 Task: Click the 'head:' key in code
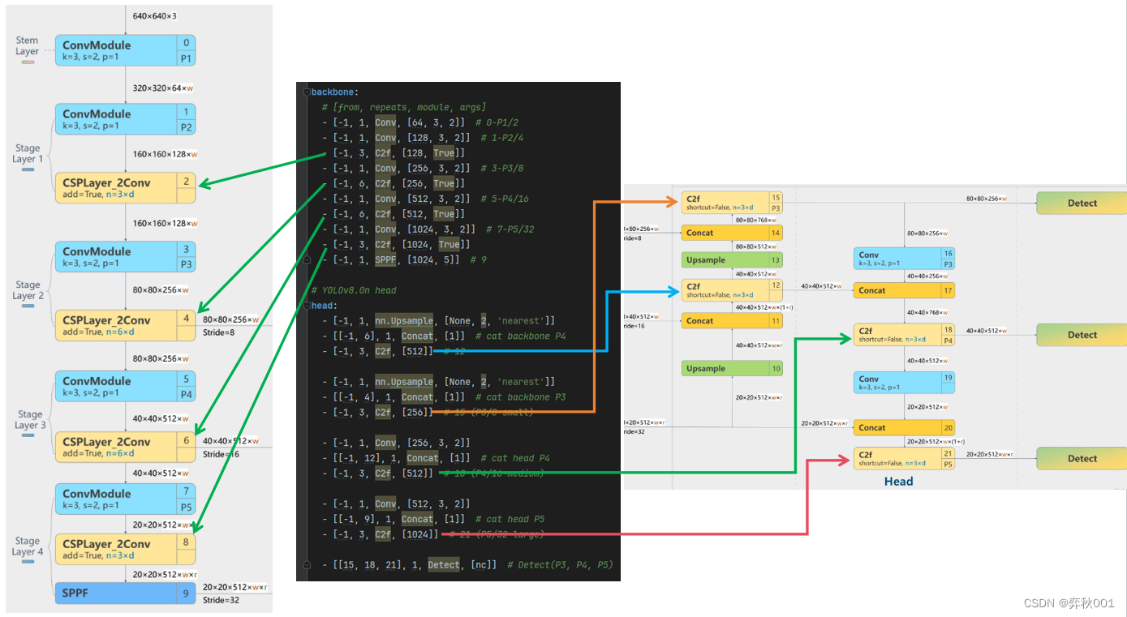pyautogui.click(x=324, y=306)
